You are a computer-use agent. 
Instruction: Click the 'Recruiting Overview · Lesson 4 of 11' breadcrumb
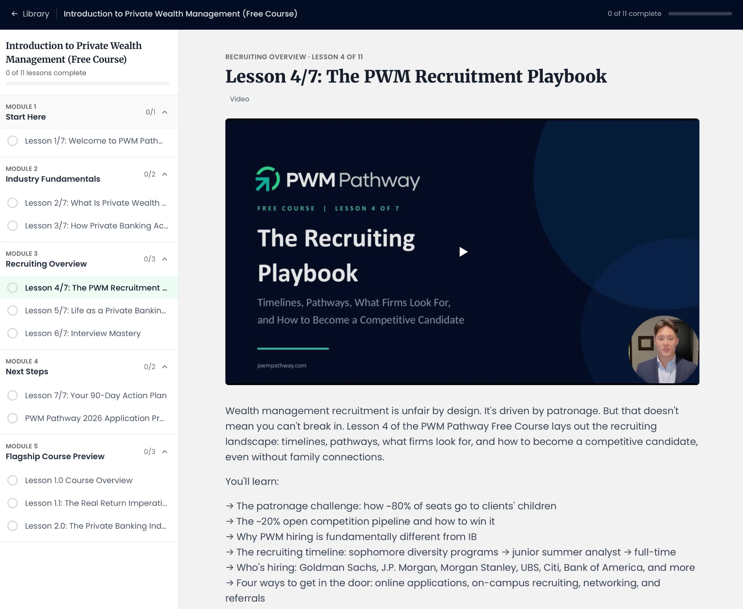pos(294,57)
